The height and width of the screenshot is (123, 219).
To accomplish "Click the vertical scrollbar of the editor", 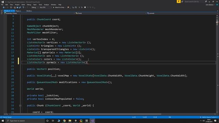I will point(217,64).
